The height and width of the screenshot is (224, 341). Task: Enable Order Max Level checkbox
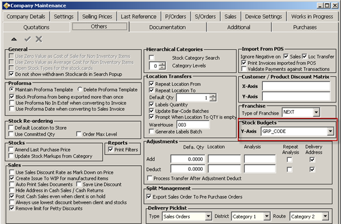click(79, 134)
